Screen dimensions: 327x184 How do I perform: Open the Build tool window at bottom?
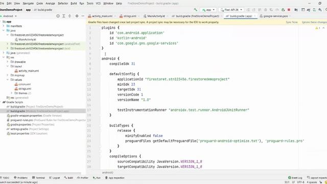pos(68,178)
